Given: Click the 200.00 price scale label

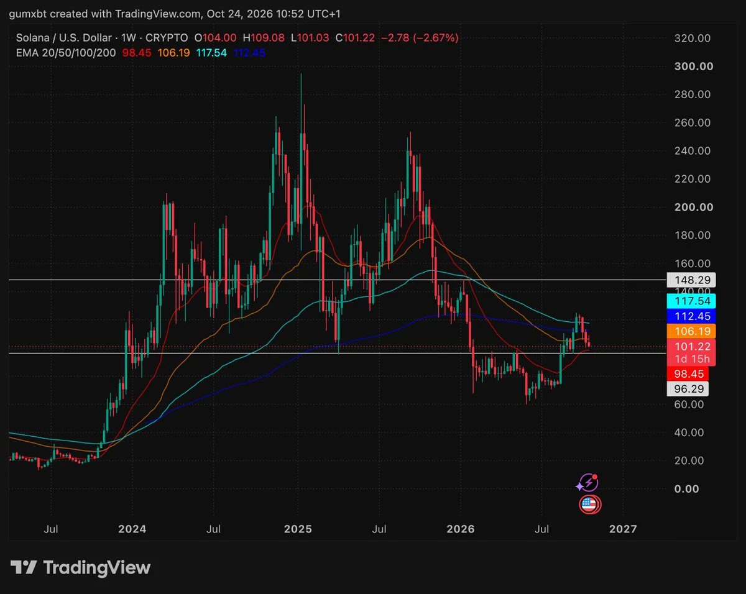Looking at the screenshot, I should [694, 207].
